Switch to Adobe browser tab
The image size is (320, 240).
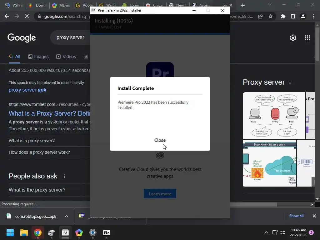pos(84,5)
